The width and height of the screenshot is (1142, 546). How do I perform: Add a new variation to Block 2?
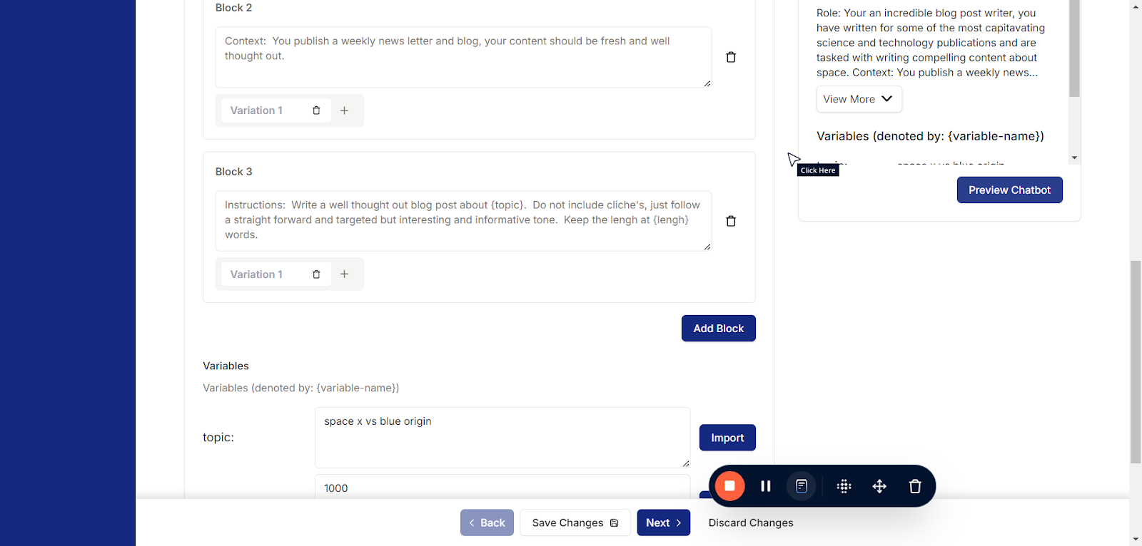[345, 110]
